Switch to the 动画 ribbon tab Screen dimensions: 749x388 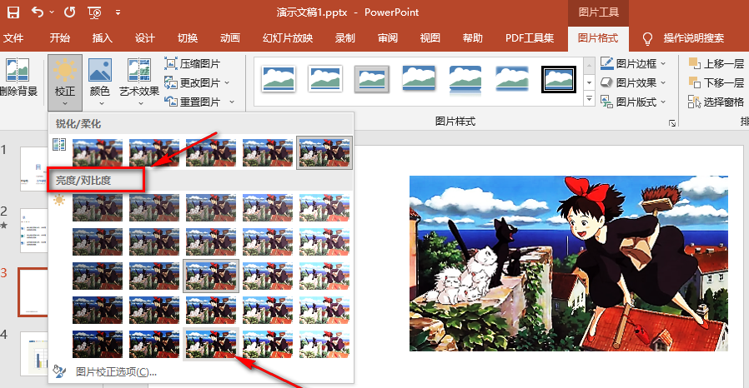pos(229,38)
